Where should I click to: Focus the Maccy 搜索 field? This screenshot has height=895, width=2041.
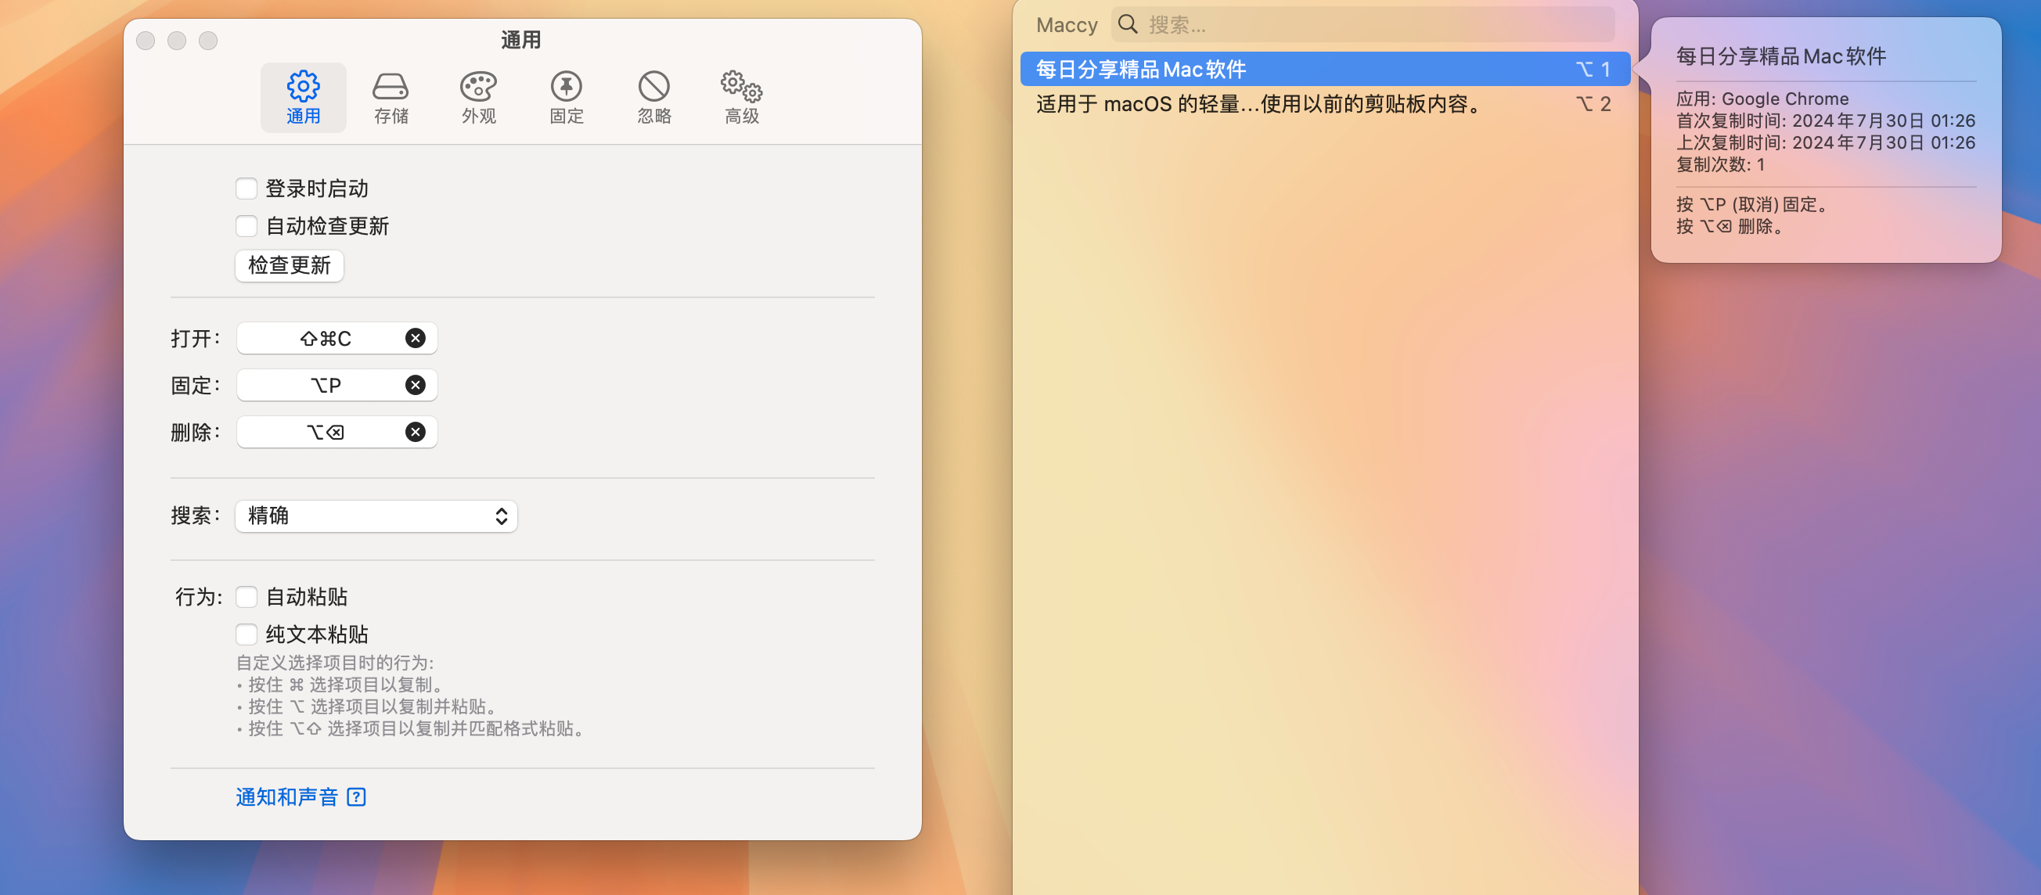[x=1362, y=24]
